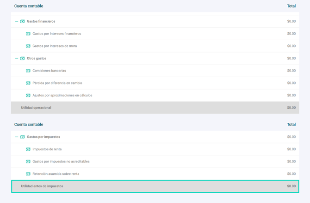Image resolution: width=310 pixels, height=203 pixels.
Task: Collapse the Gastos por impuestos group
Action: 17,137
